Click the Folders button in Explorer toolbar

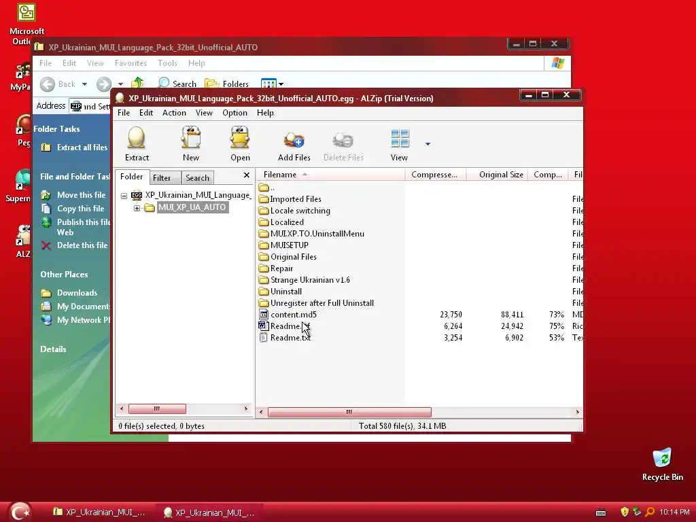pyautogui.click(x=226, y=84)
